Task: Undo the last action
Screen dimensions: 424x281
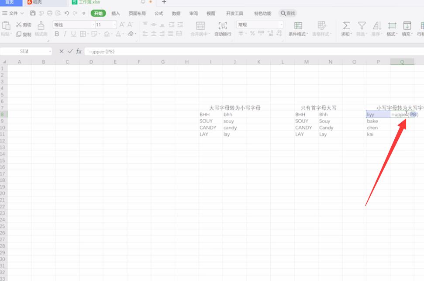Action: [x=66, y=13]
